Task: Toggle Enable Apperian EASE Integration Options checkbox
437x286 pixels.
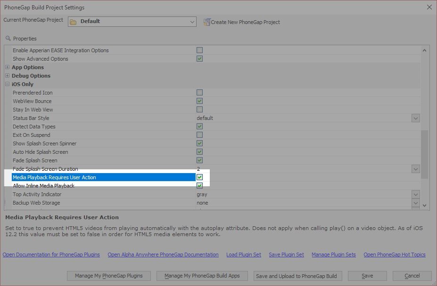Action: pyautogui.click(x=199, y=50)
